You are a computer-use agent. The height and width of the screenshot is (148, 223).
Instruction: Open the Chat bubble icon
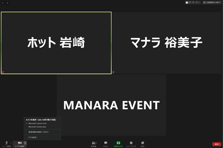(x=105, y=143)
